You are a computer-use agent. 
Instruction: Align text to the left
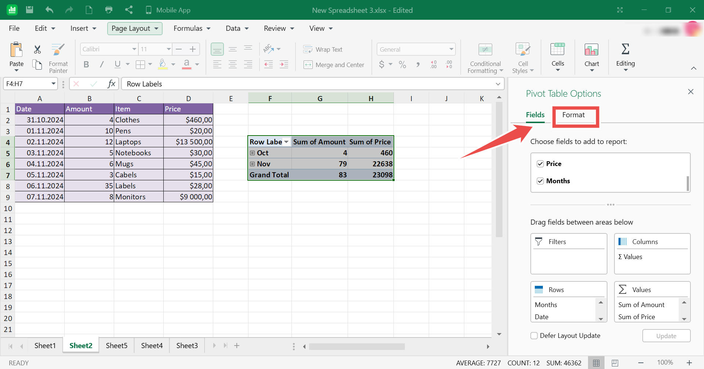tap(217, 65)
